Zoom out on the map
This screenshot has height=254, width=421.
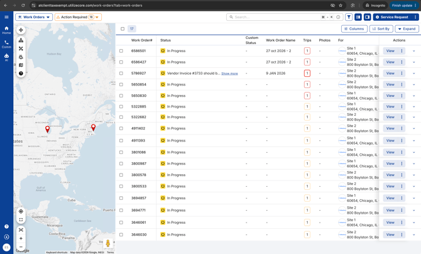pos(21,246)
